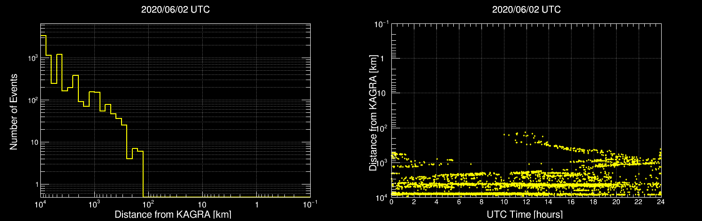Click the 10^-1 tick on the histogram x-axis
The height and width of the screenshot is (221, 702).
point(310,205)
